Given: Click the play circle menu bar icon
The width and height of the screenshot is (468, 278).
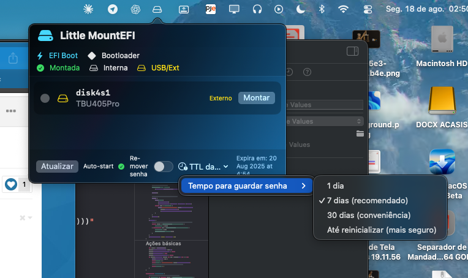Looking at the screenshot, I should (279, 9).
